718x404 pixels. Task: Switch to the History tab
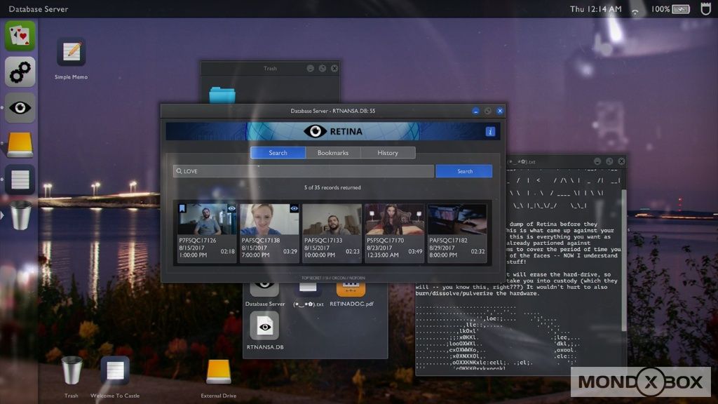tap(387, 153)
